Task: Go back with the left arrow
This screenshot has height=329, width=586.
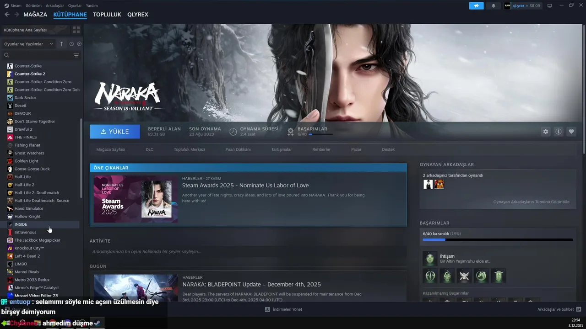Action: click(7, 15)
